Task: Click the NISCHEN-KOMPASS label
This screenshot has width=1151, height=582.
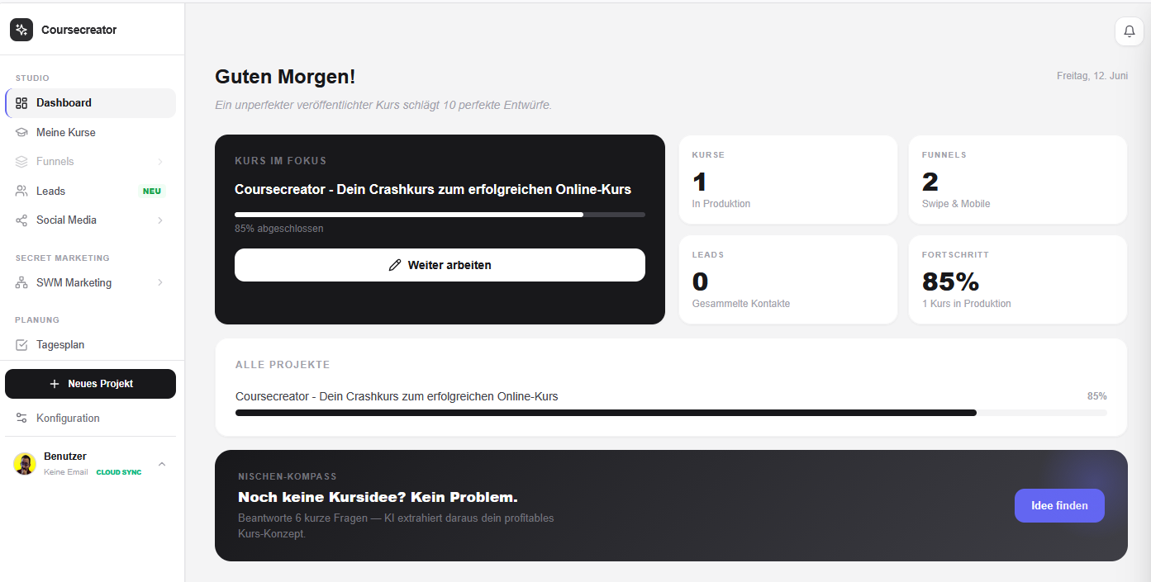Action: point(288,476)
